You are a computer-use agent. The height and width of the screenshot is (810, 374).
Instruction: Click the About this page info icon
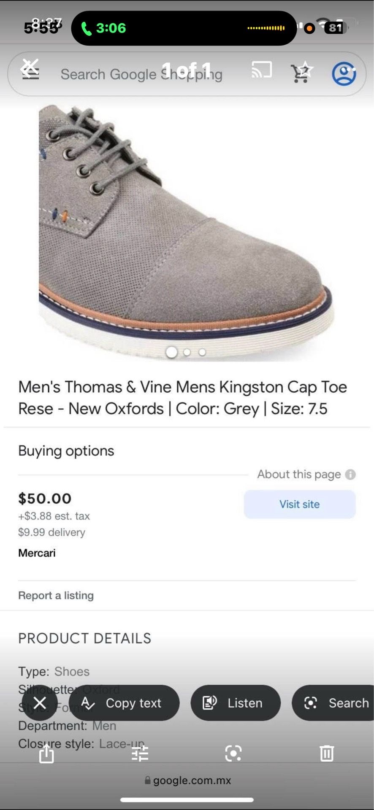350,475
